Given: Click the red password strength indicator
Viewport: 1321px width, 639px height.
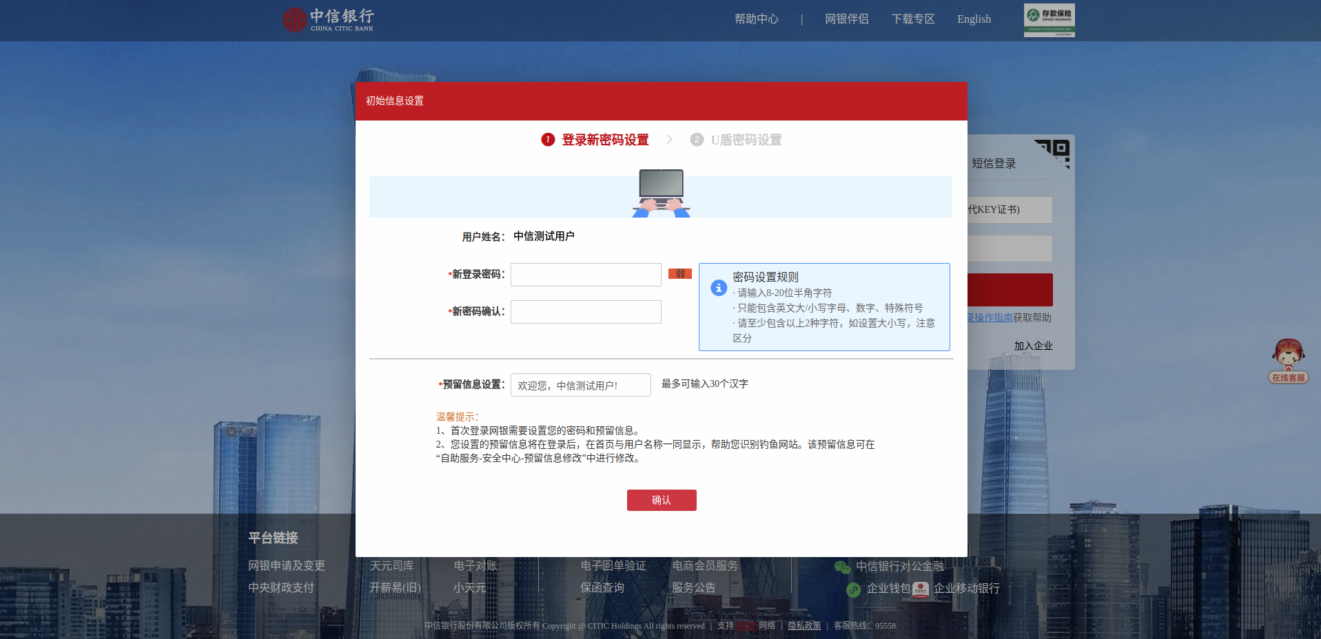Looking at the screenshot, I should click(x=679, y=274).
